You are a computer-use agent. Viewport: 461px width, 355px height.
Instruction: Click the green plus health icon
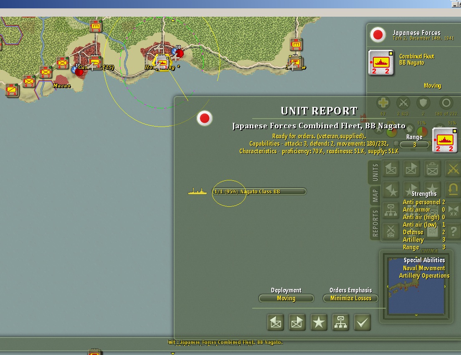pos(383,103)
